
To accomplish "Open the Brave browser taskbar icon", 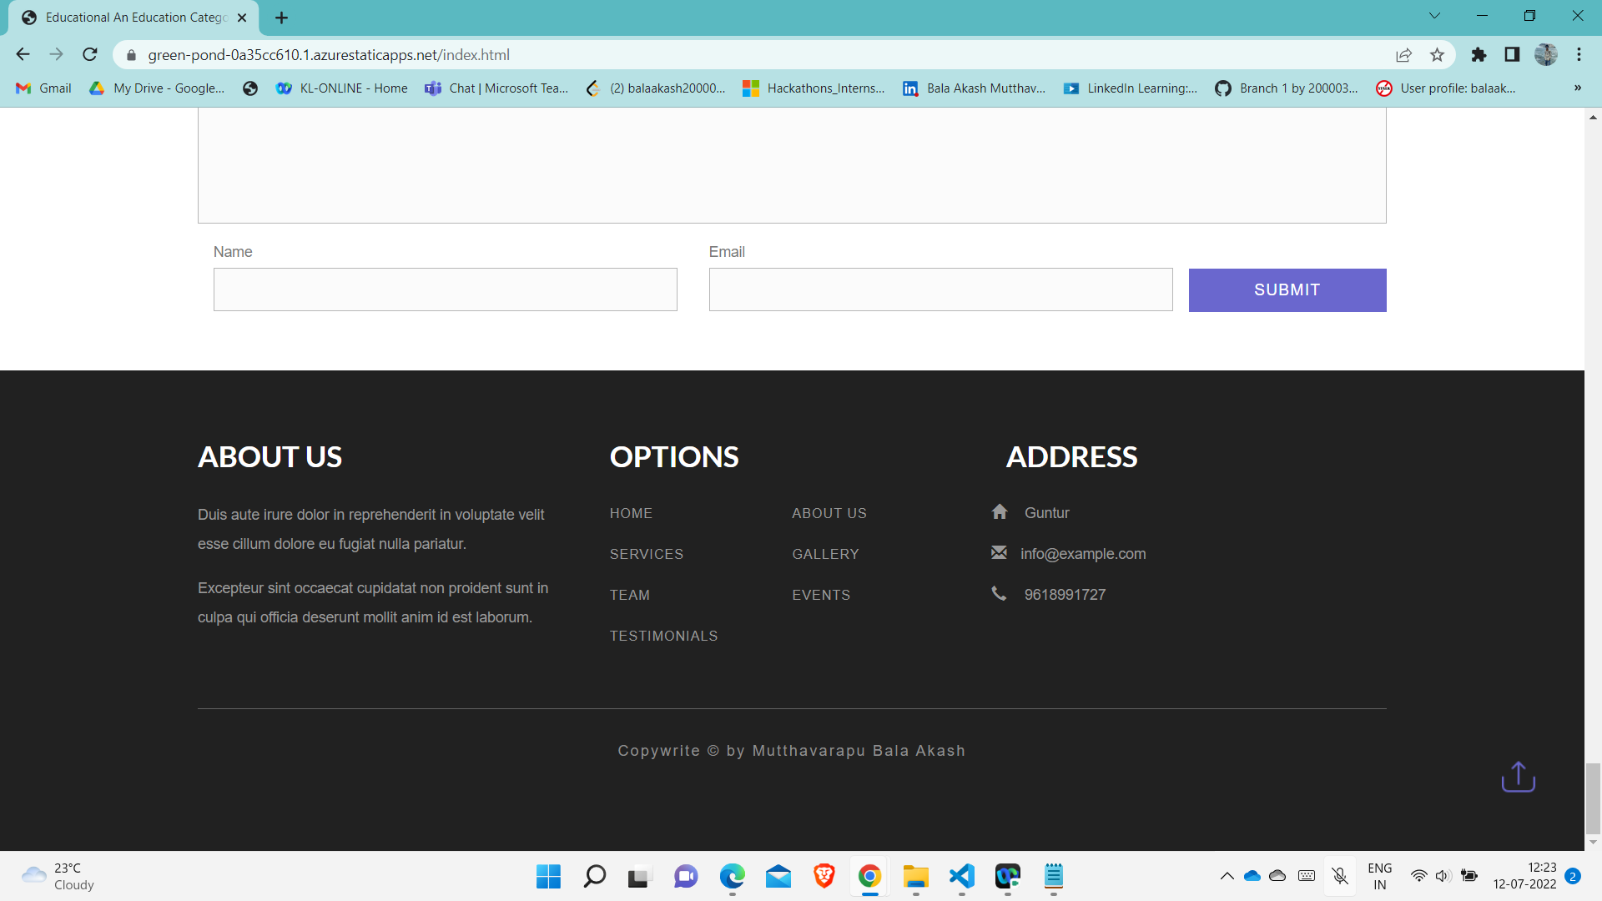I will click(x=824, y=876).
